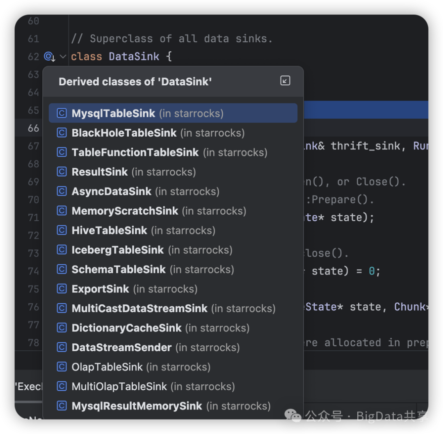Click the class icon beside MemoryScratchSink
Viewport: 443px width, 434px height.
point(62,211)
